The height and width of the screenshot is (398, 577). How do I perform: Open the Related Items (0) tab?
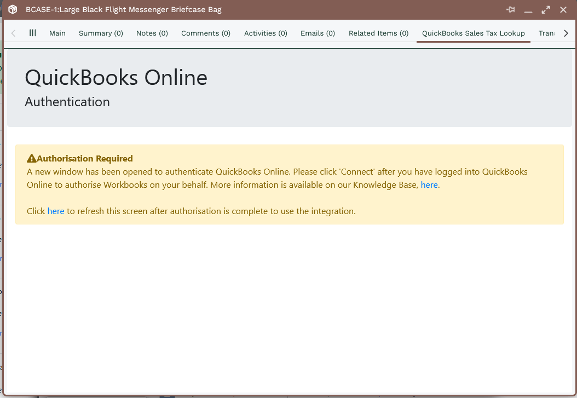(x=378, y=33)
